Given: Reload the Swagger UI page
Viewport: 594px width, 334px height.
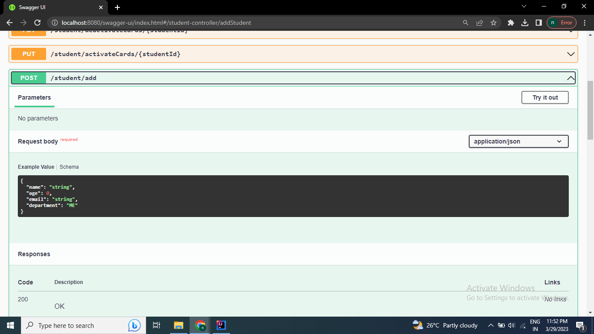Looking at the screenshot, I should [37, 23].
